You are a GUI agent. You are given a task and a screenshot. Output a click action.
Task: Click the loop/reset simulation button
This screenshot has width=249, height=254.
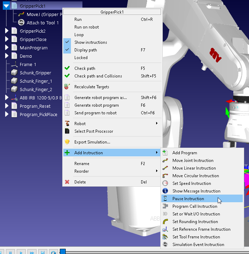pyautogui.click(x=53, y=252)
